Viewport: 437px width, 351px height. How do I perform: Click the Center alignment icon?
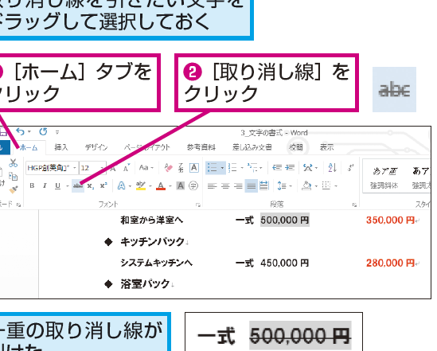tap(225, 185)
